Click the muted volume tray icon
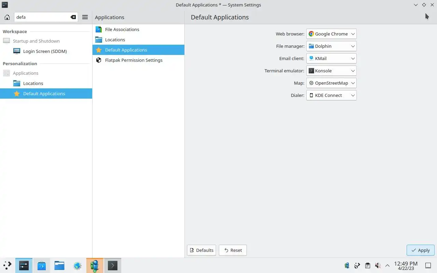 (378, 265)
